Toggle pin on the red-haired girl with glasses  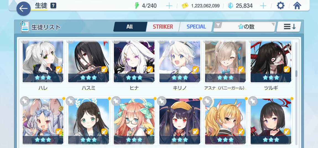[116, 101]
